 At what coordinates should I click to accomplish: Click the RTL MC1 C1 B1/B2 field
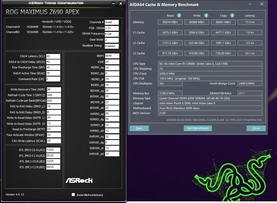click(53, 167)
